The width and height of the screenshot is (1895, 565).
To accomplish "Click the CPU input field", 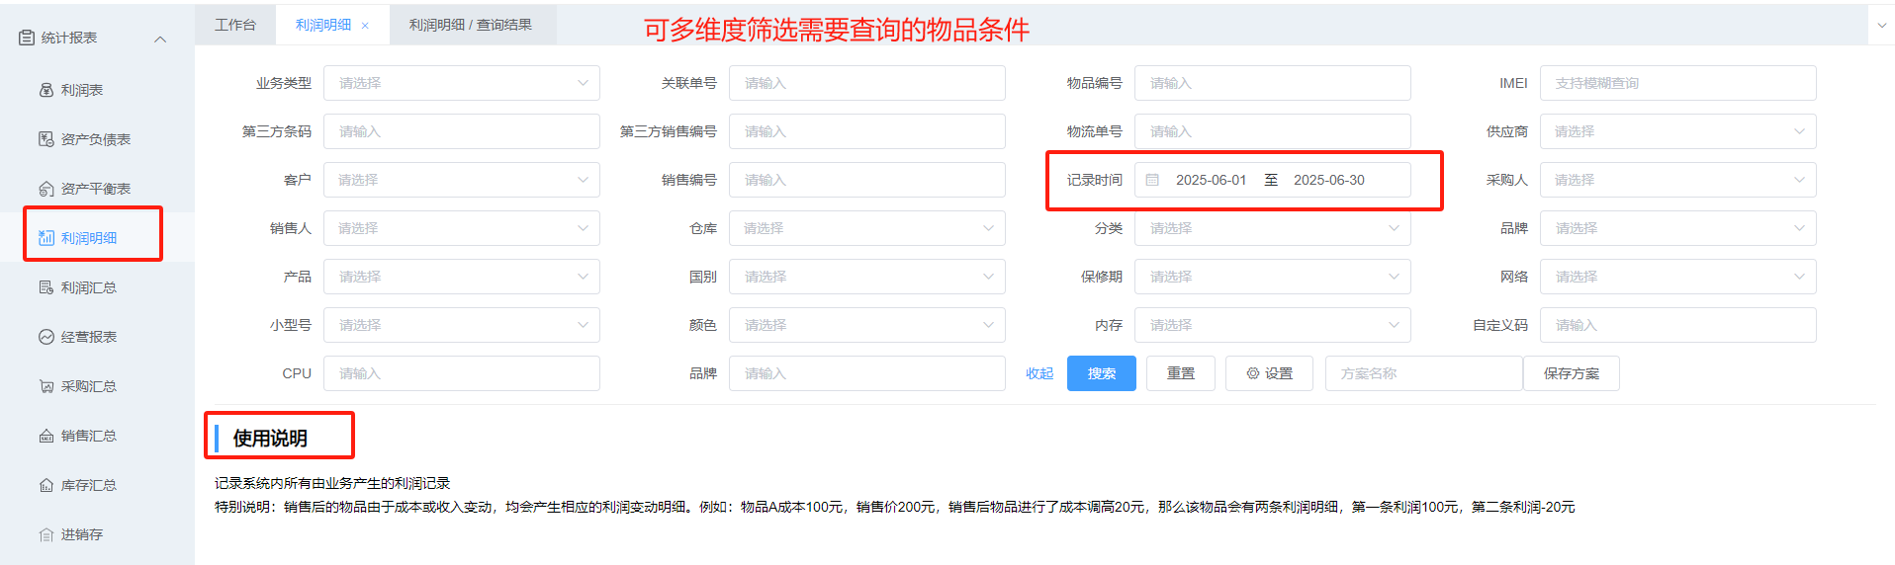I will tap(462, 373).
